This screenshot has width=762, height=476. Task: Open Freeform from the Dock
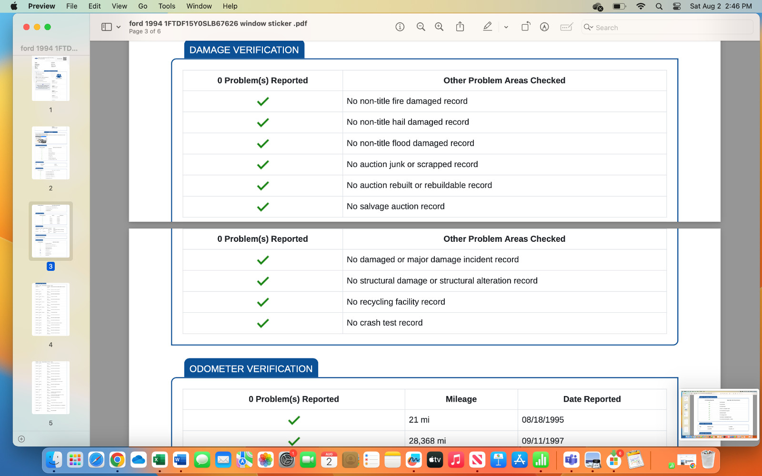(413, 460)
